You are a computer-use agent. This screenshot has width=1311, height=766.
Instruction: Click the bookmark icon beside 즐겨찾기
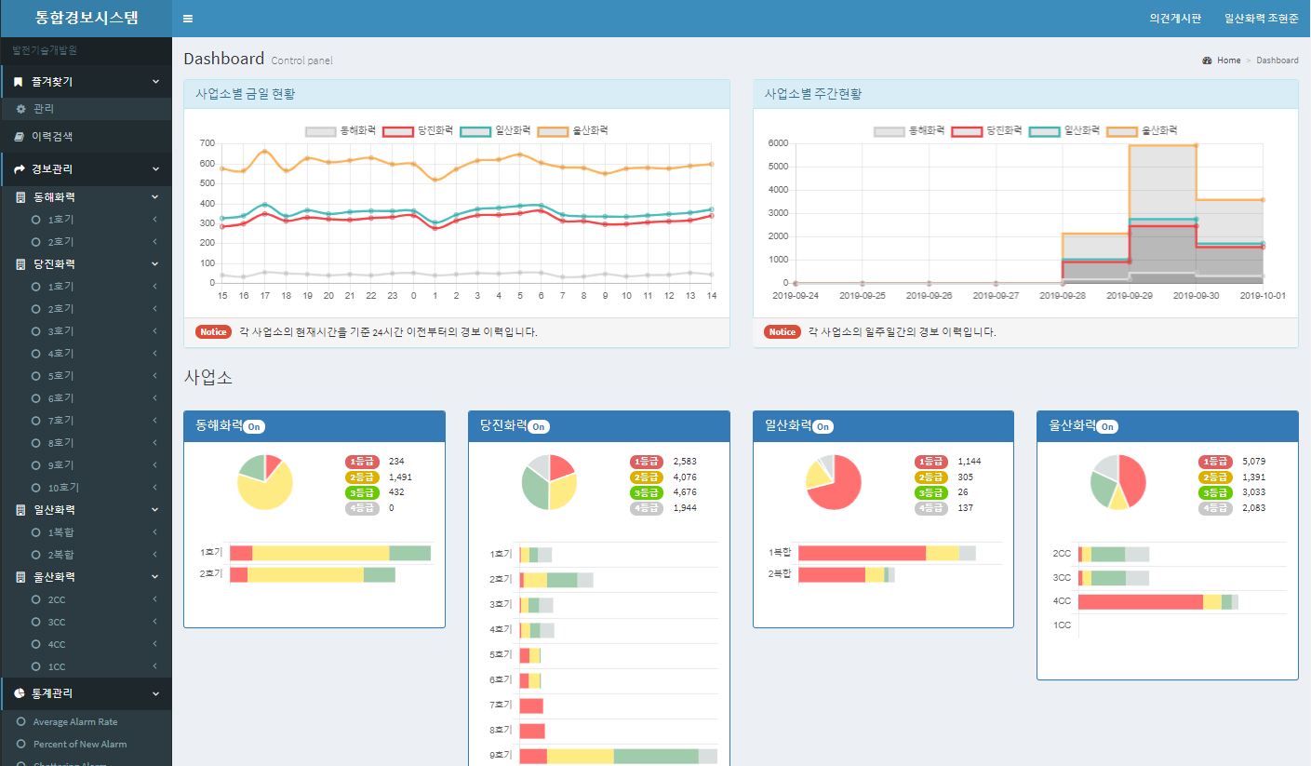point(19,82)
